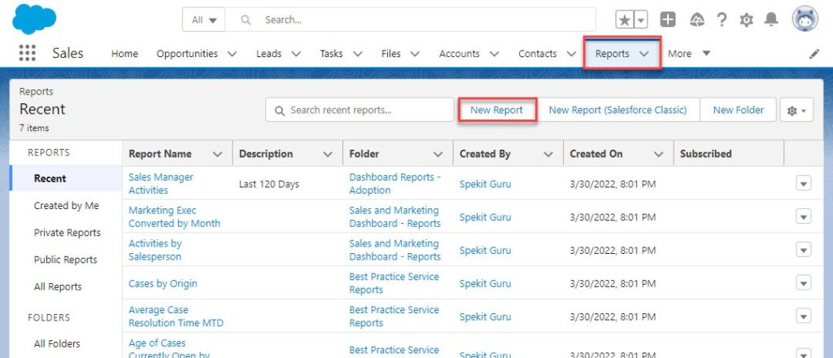This screenshot has width=833, height=358.
Task: Expand the Opportunities tab chevron
Action: coord(232,54)
